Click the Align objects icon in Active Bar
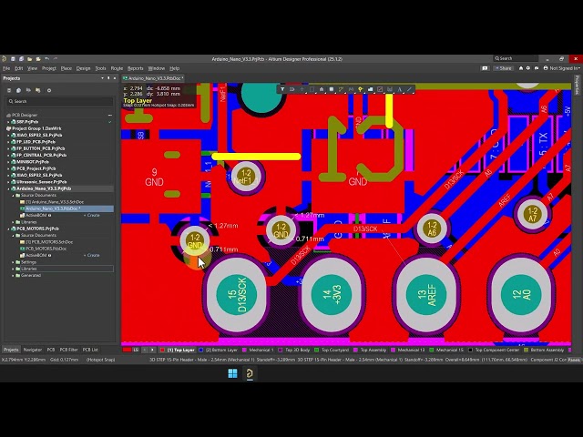Screen dimensions: 583x437 pyautogui.click(x=322, y=89)
